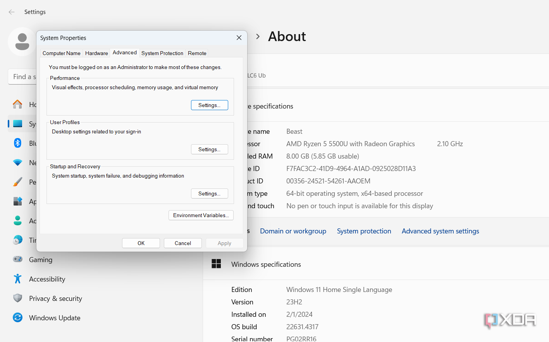Select the System monitor icon in sidebar
Image resolution: width=549 pixels, height=342 pixels.
tap(17, 124)
